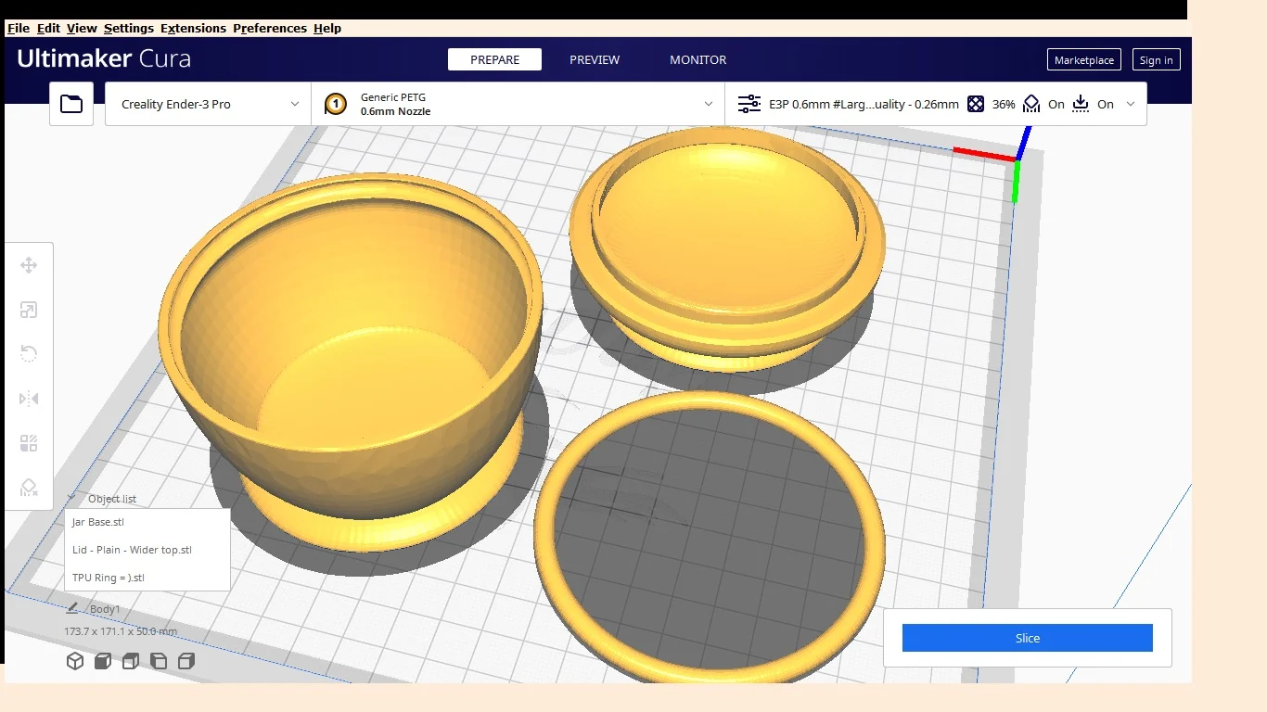Click the Body1 job name field
This screenshot has height=712, width=1267.
point(105,609)
